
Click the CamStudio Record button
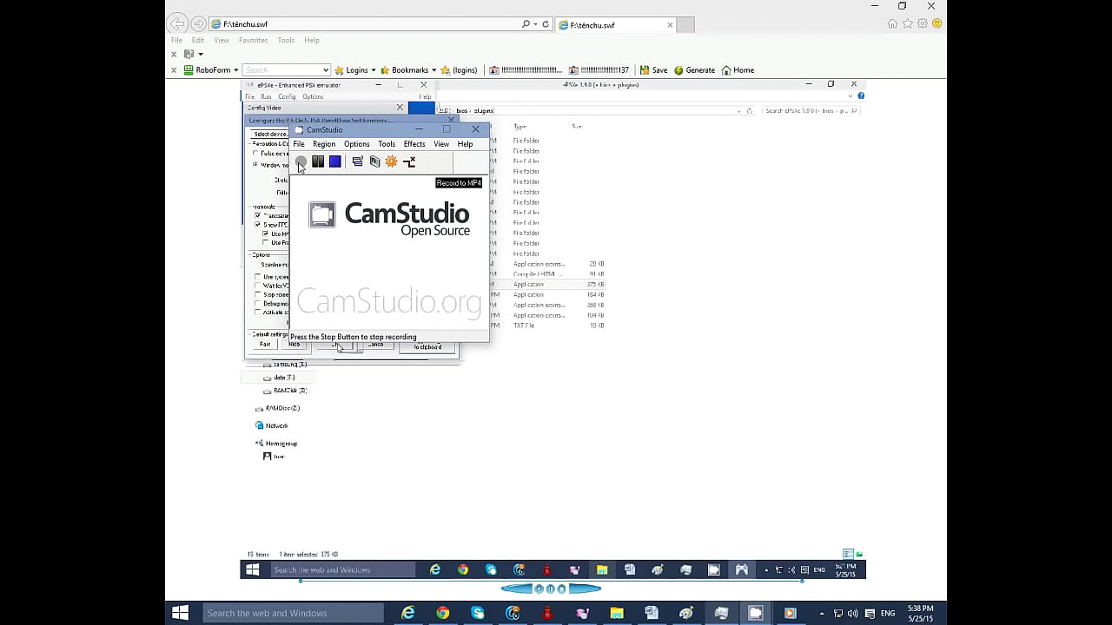click(x=301, y=161)
